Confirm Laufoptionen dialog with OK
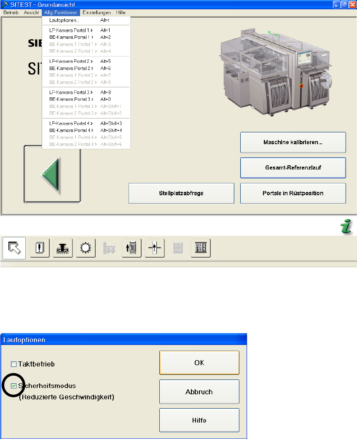The width and height of the screenshot is (357, 439). (x=199, y=363)
